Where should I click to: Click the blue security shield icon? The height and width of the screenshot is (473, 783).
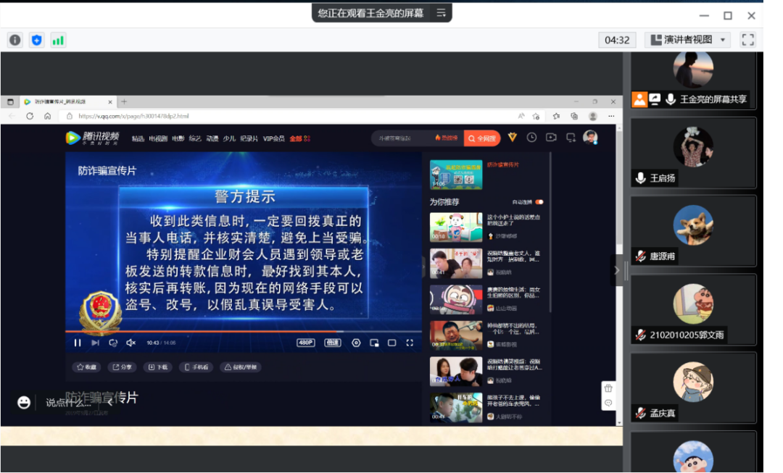coord(36,40)
